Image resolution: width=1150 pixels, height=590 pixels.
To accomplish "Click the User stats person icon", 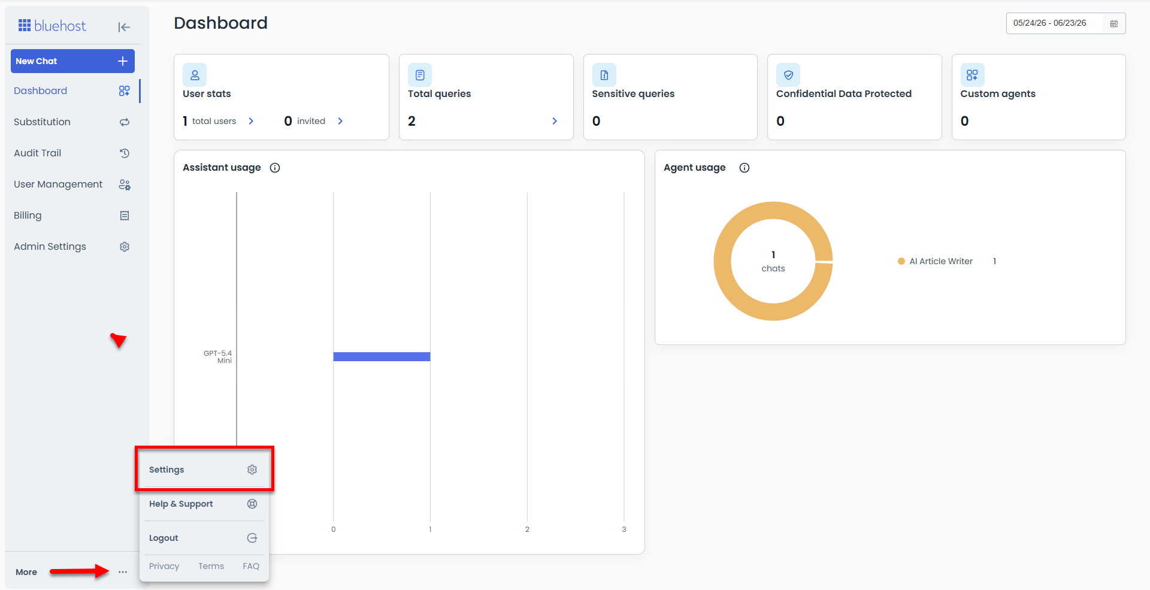I will (195, 75).
